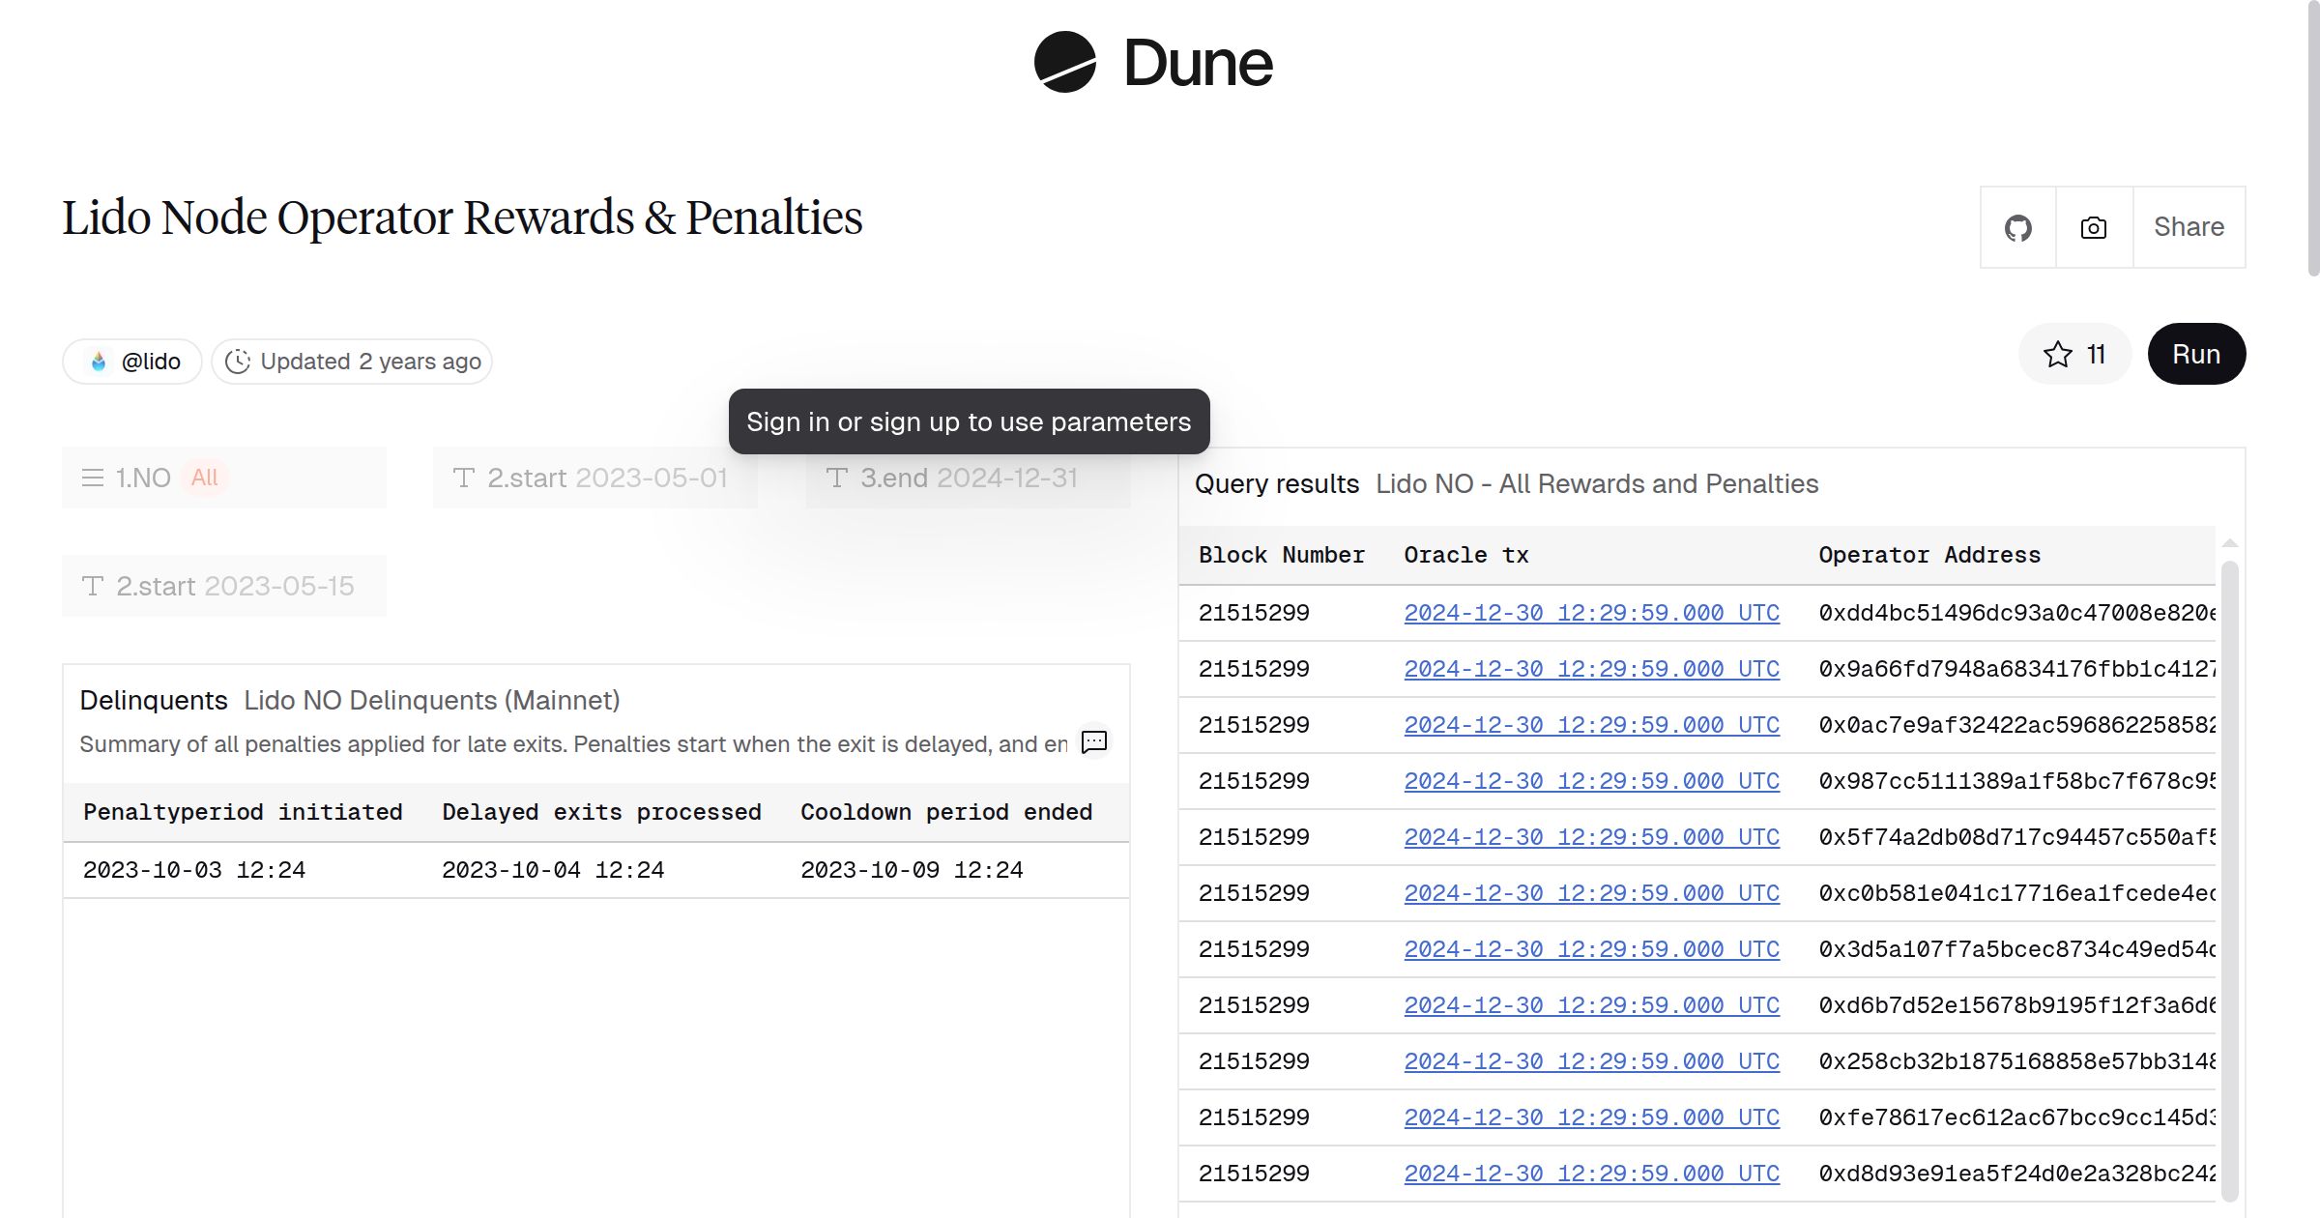Click the lido droplet avatar icon

(99, 362)
